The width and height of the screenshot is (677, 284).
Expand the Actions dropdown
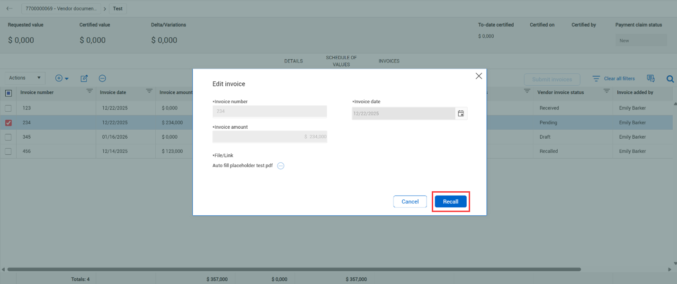pos(25,78)
